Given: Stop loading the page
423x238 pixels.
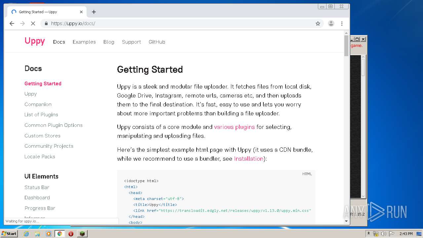Looking at the screenshot, I should tap(33, 23).
